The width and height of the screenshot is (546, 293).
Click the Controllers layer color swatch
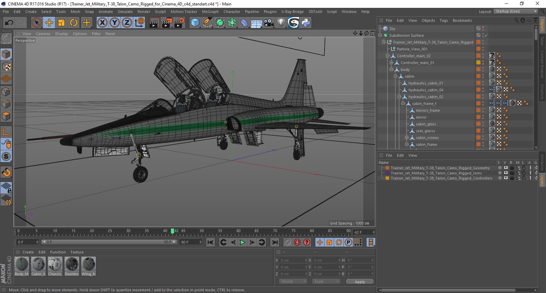387,178
